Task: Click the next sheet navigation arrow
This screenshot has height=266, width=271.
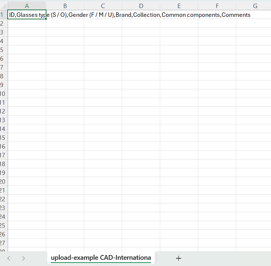Action: pos(23,258)
